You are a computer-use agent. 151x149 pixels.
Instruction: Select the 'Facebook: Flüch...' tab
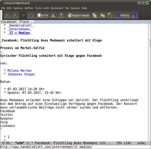(17, 22)
